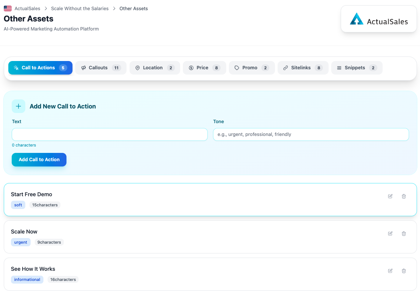
Task: Edit the "See How It Works" entry
Action: click(390, 271)
